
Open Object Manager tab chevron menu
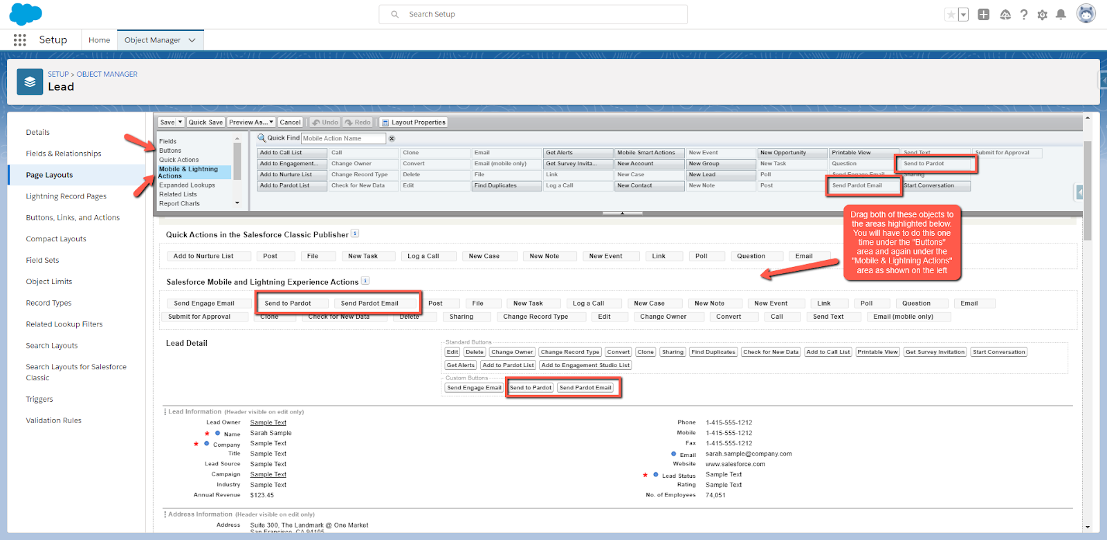[192, 40]
